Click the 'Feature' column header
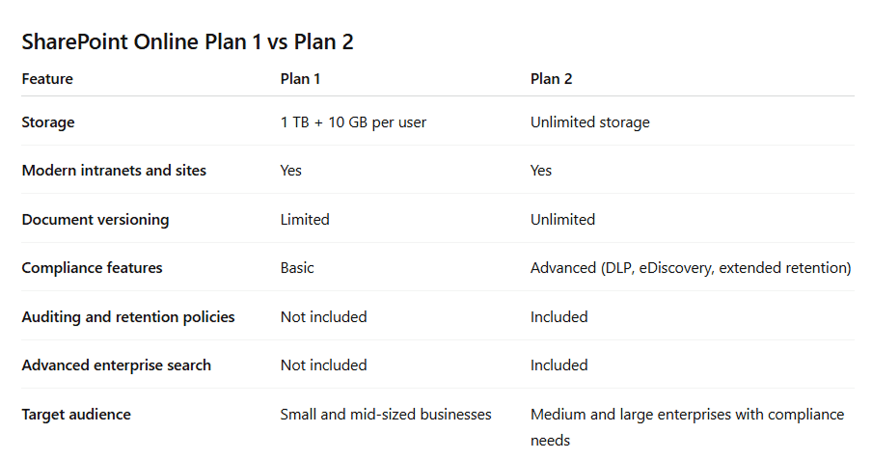The image size is (872, 459). point(47,79)
